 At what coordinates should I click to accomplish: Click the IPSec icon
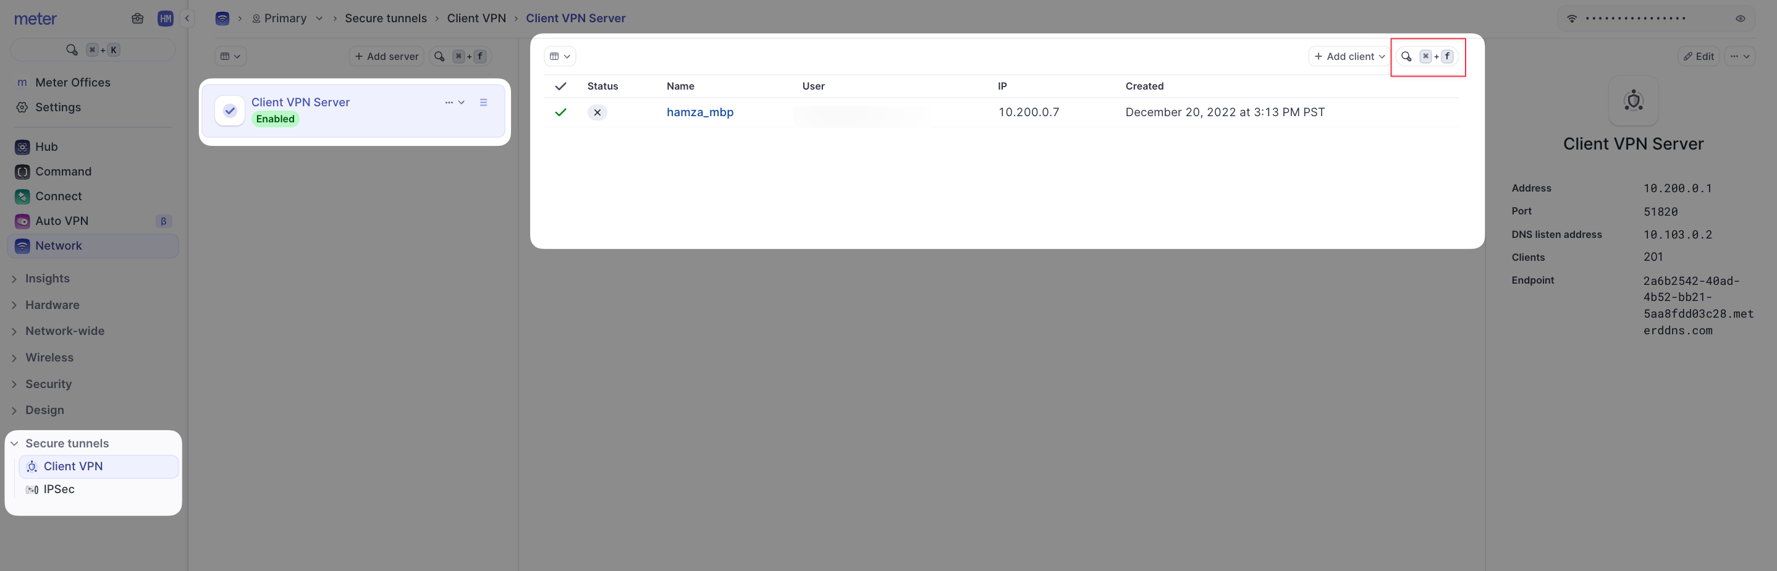pyautogui.click(x=32, y=489)
